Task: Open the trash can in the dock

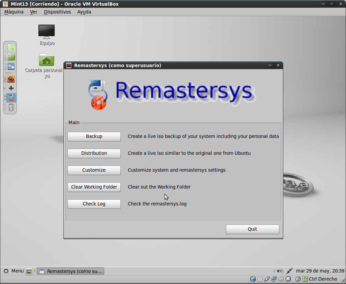Action: [11, 108]
